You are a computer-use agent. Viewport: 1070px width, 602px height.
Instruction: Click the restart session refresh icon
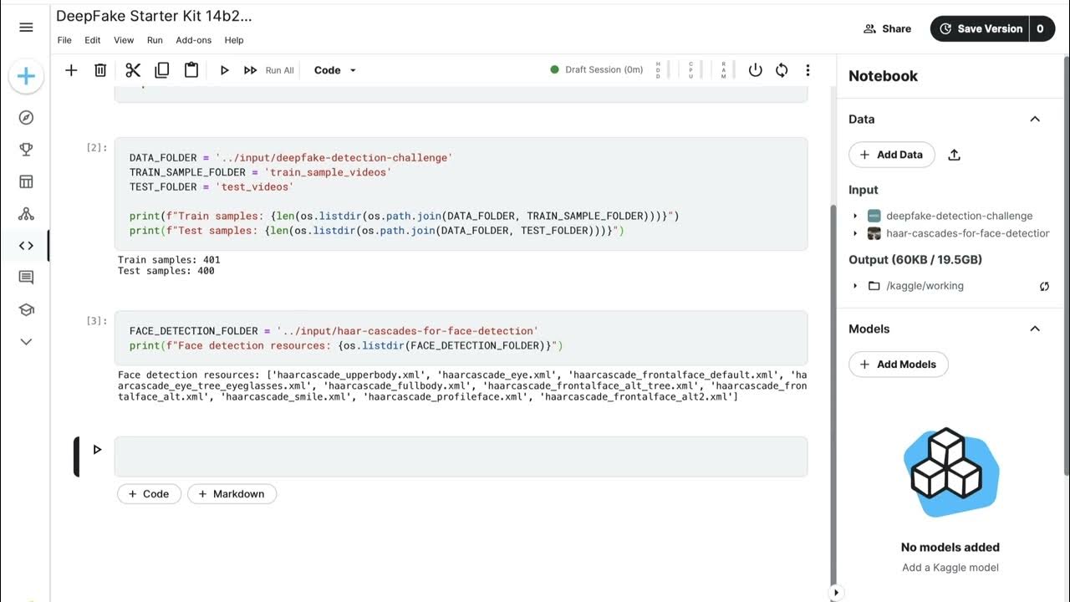[782, 70]
